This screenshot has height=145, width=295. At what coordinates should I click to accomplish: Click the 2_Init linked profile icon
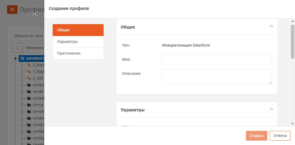(x=29, y=78)
